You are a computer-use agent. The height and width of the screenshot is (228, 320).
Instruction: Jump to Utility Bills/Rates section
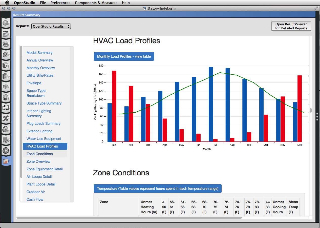(40, 75)
